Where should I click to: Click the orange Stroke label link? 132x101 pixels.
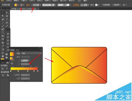coord(28,5)
